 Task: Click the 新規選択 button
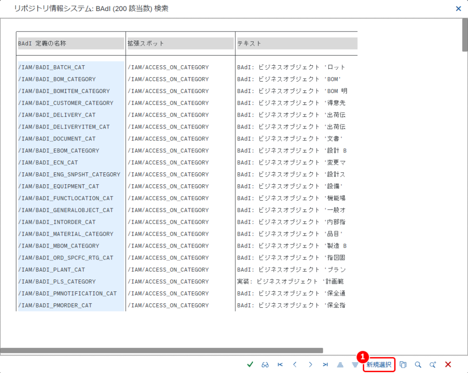click(x=379, y=364)
